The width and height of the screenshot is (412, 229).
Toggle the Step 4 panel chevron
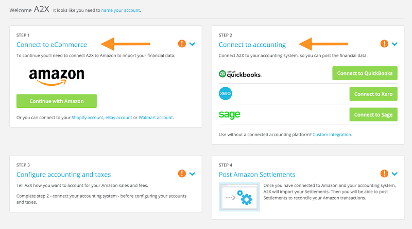pos(394,174)
